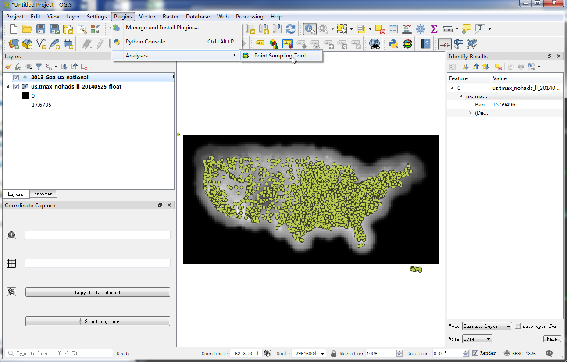Open the Field Calculator abacus icon
Image resolution: width=567 pixels, height=362 pixels.
[407, 29]
